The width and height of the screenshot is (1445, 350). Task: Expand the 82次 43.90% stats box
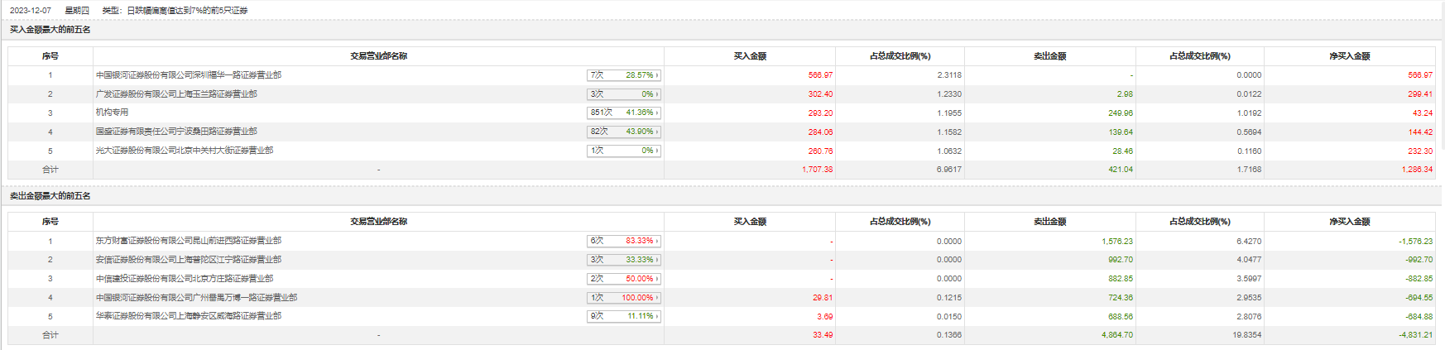click(x=624, y=132)
